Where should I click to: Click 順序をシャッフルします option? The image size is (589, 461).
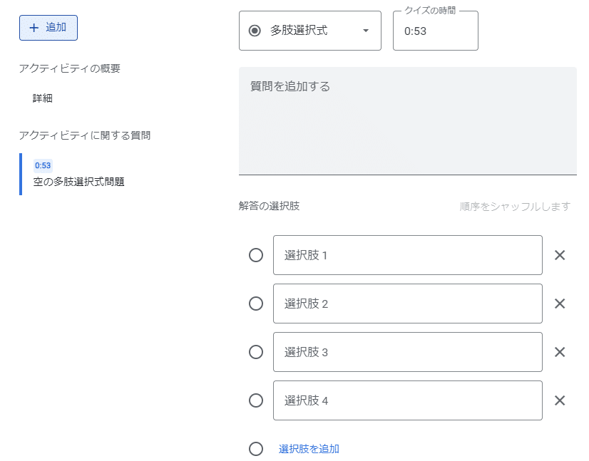[515, 207]
